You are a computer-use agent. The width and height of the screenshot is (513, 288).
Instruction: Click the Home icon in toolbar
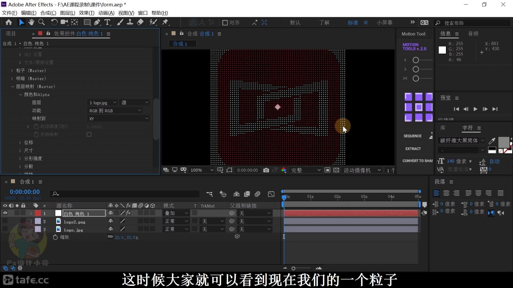pyautogui.click(x=9, y=22)
